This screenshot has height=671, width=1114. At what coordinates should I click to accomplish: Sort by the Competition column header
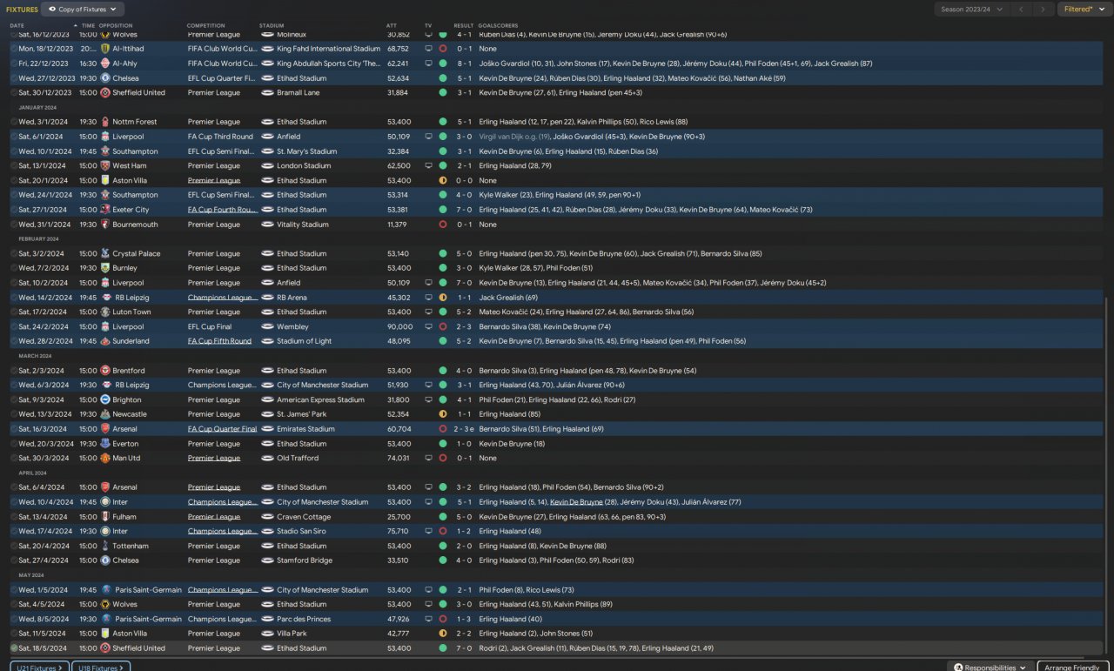click(x=206, y=25)
